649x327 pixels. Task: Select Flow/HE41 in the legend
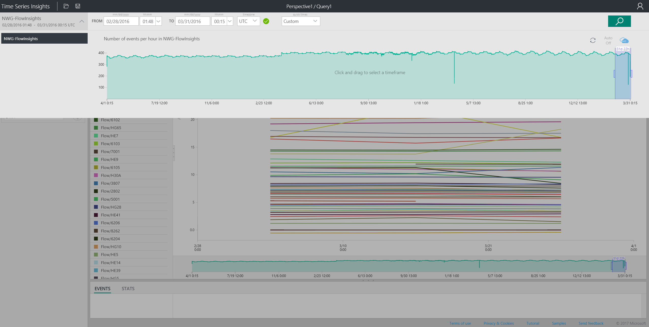[x=129, y=215]
